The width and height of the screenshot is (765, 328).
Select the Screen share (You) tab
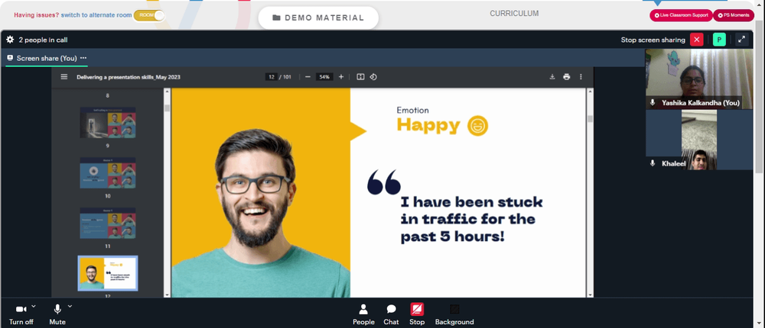(x=47, y=58)
